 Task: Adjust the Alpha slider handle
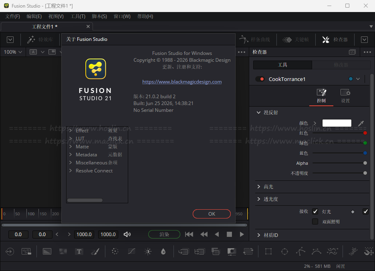pos(365,163)
